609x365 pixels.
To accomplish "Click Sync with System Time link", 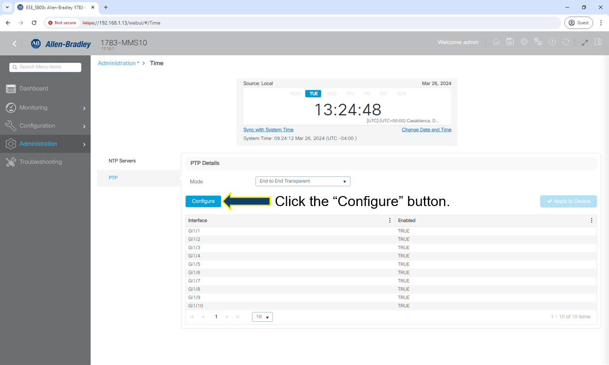I will [x=268, y=130].
